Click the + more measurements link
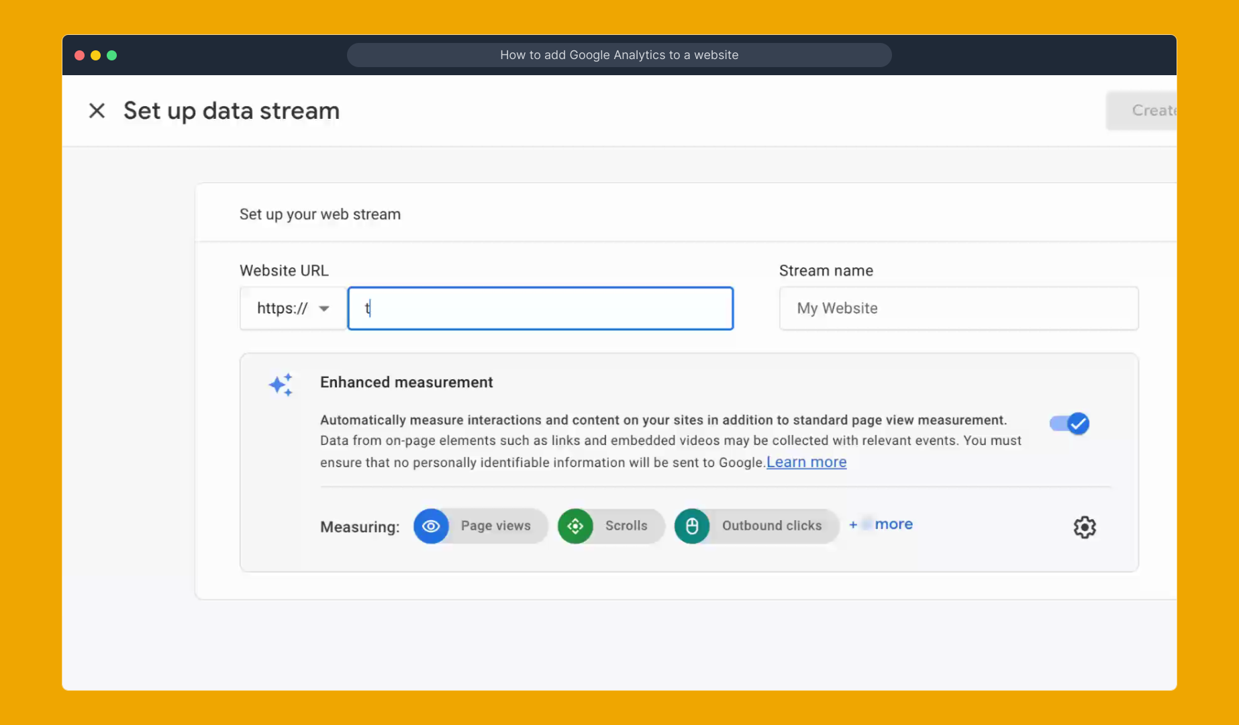This screenshot has width=1239, height=725. pos(881,524)
